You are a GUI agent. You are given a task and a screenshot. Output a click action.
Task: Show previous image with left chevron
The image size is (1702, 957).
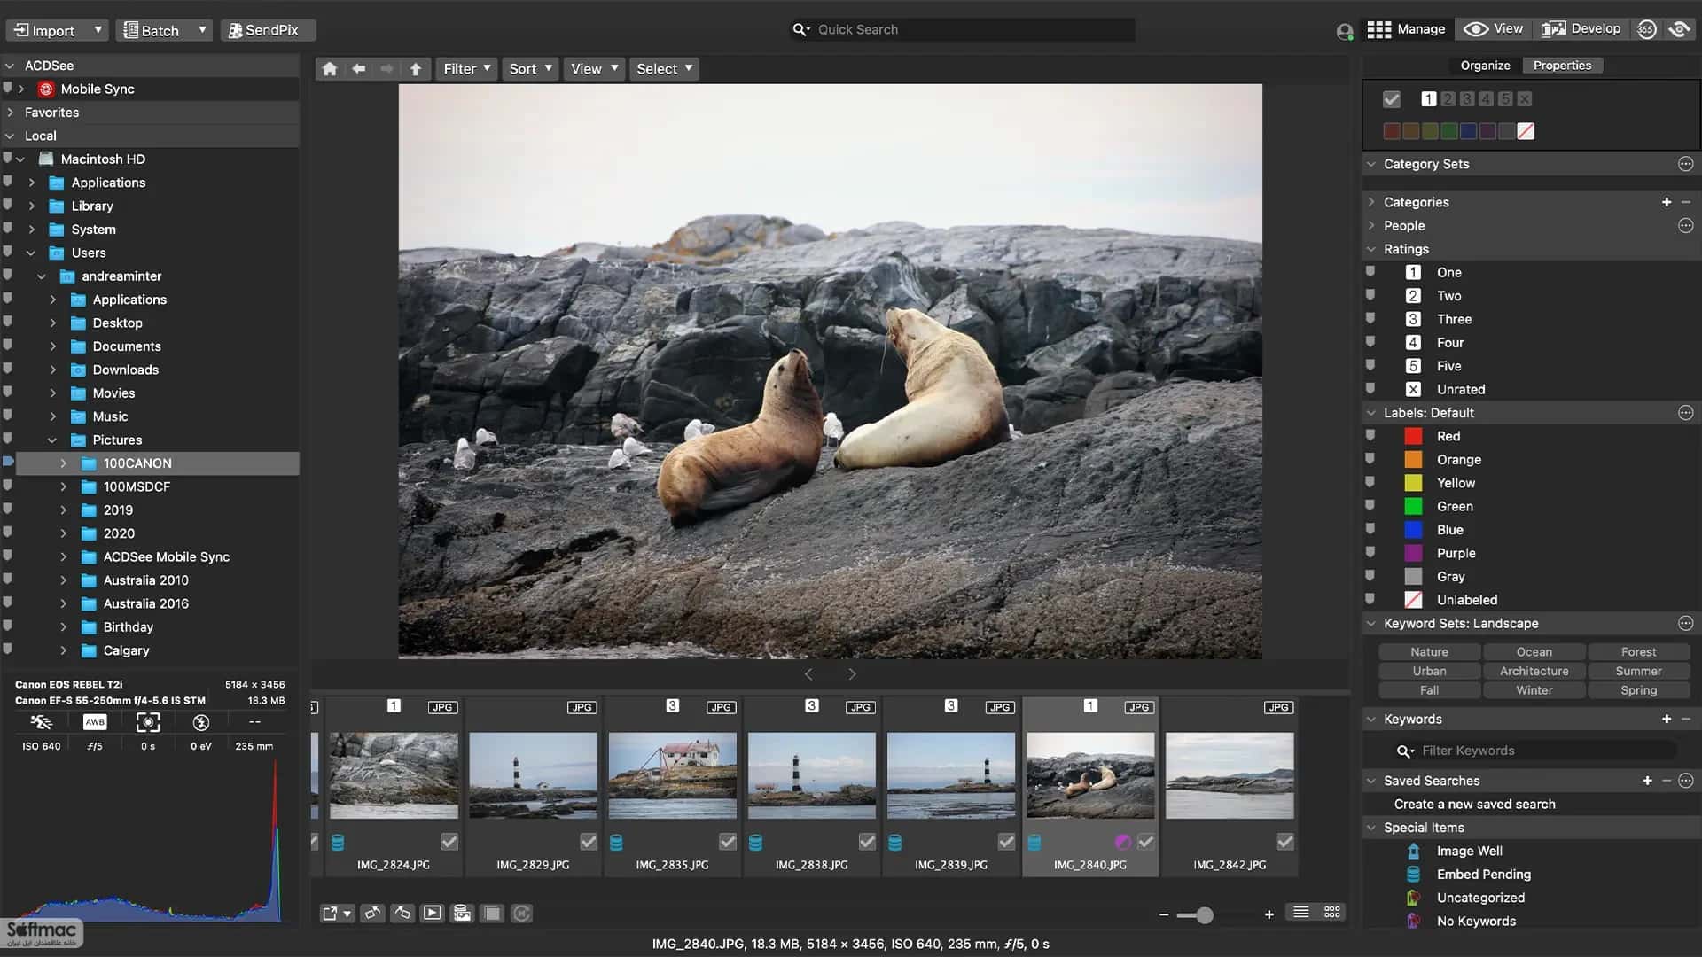(808, 674)
